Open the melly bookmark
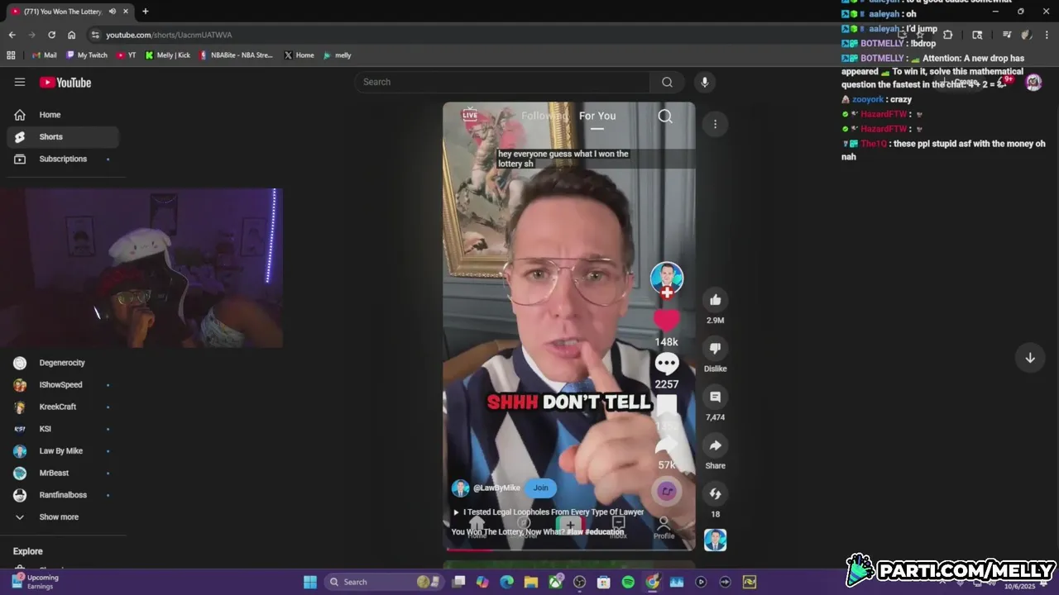Viewport: 1059px width, 595px height. point(337,55)
